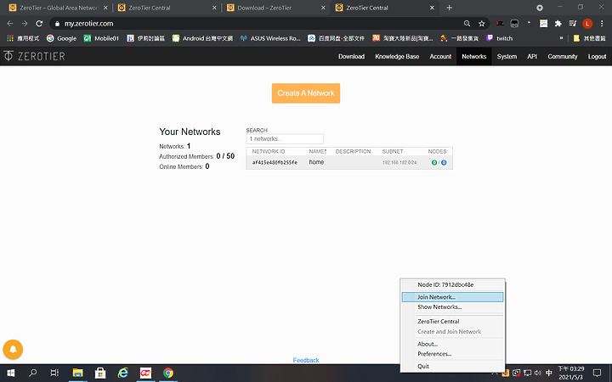Image resolution: width=612 pixels, height=382 pixels.
Task: Open a new browser tab with plus icon
Action: [x=450, y=8]
